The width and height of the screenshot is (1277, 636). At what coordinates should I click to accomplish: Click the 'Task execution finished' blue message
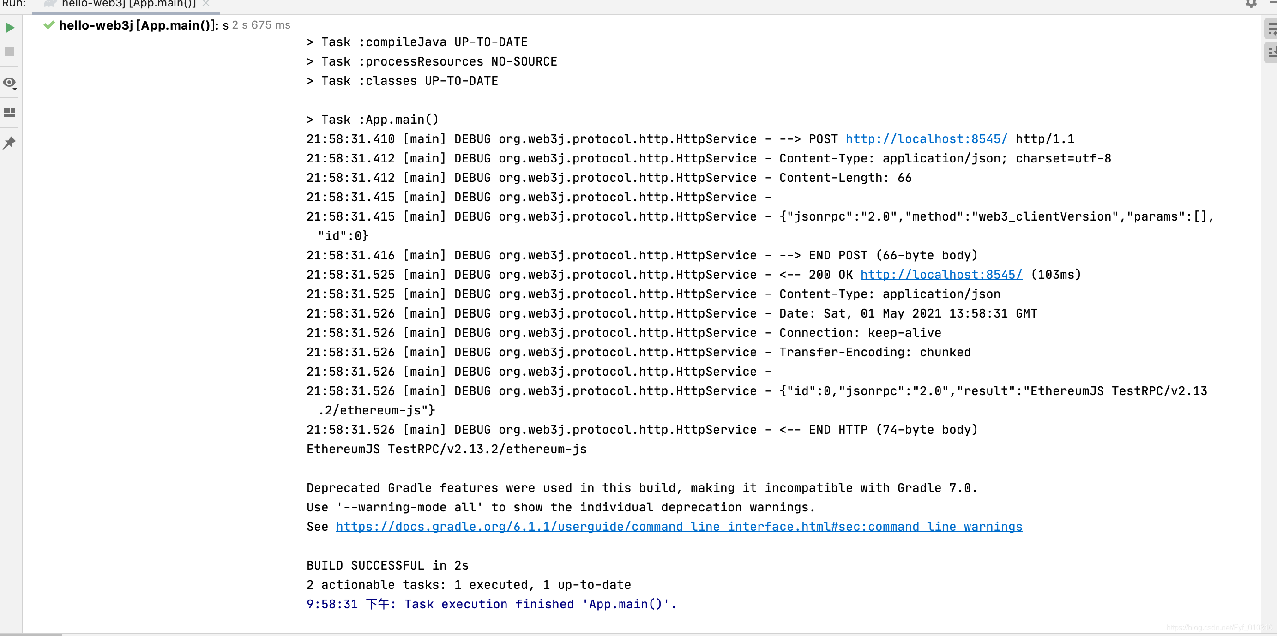point(491,604)
